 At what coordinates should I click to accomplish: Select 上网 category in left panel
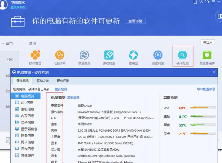[x=9, y=60]
